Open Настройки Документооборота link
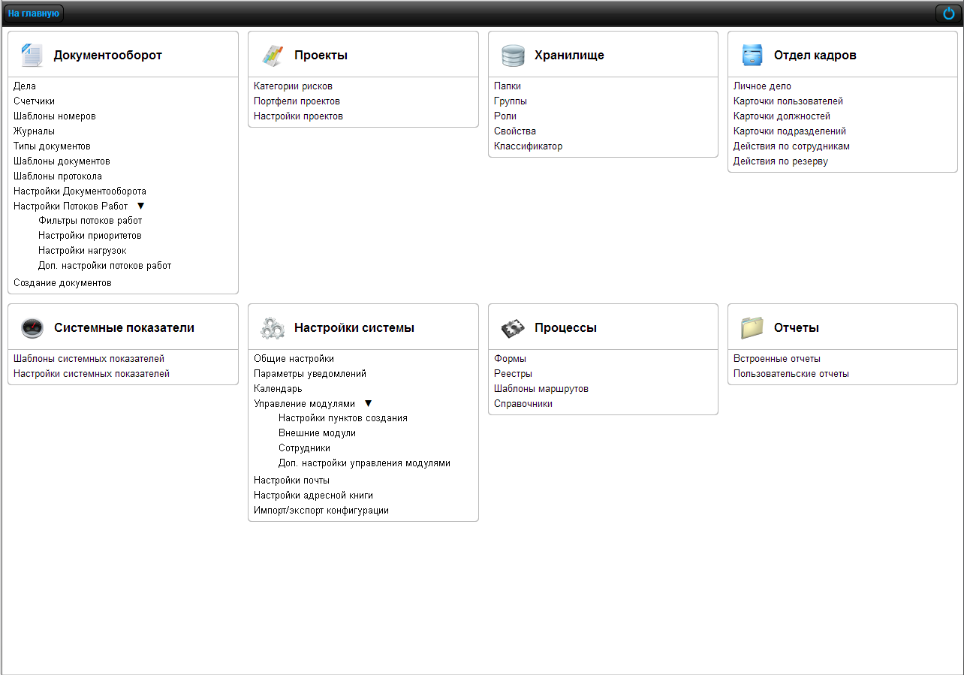964x675 pixels. (80, 191)
